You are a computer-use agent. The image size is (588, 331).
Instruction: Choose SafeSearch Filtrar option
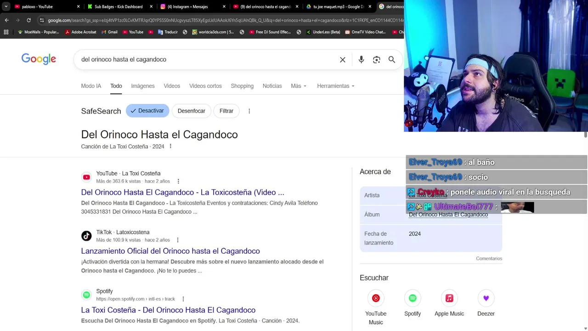click(226, 111)
